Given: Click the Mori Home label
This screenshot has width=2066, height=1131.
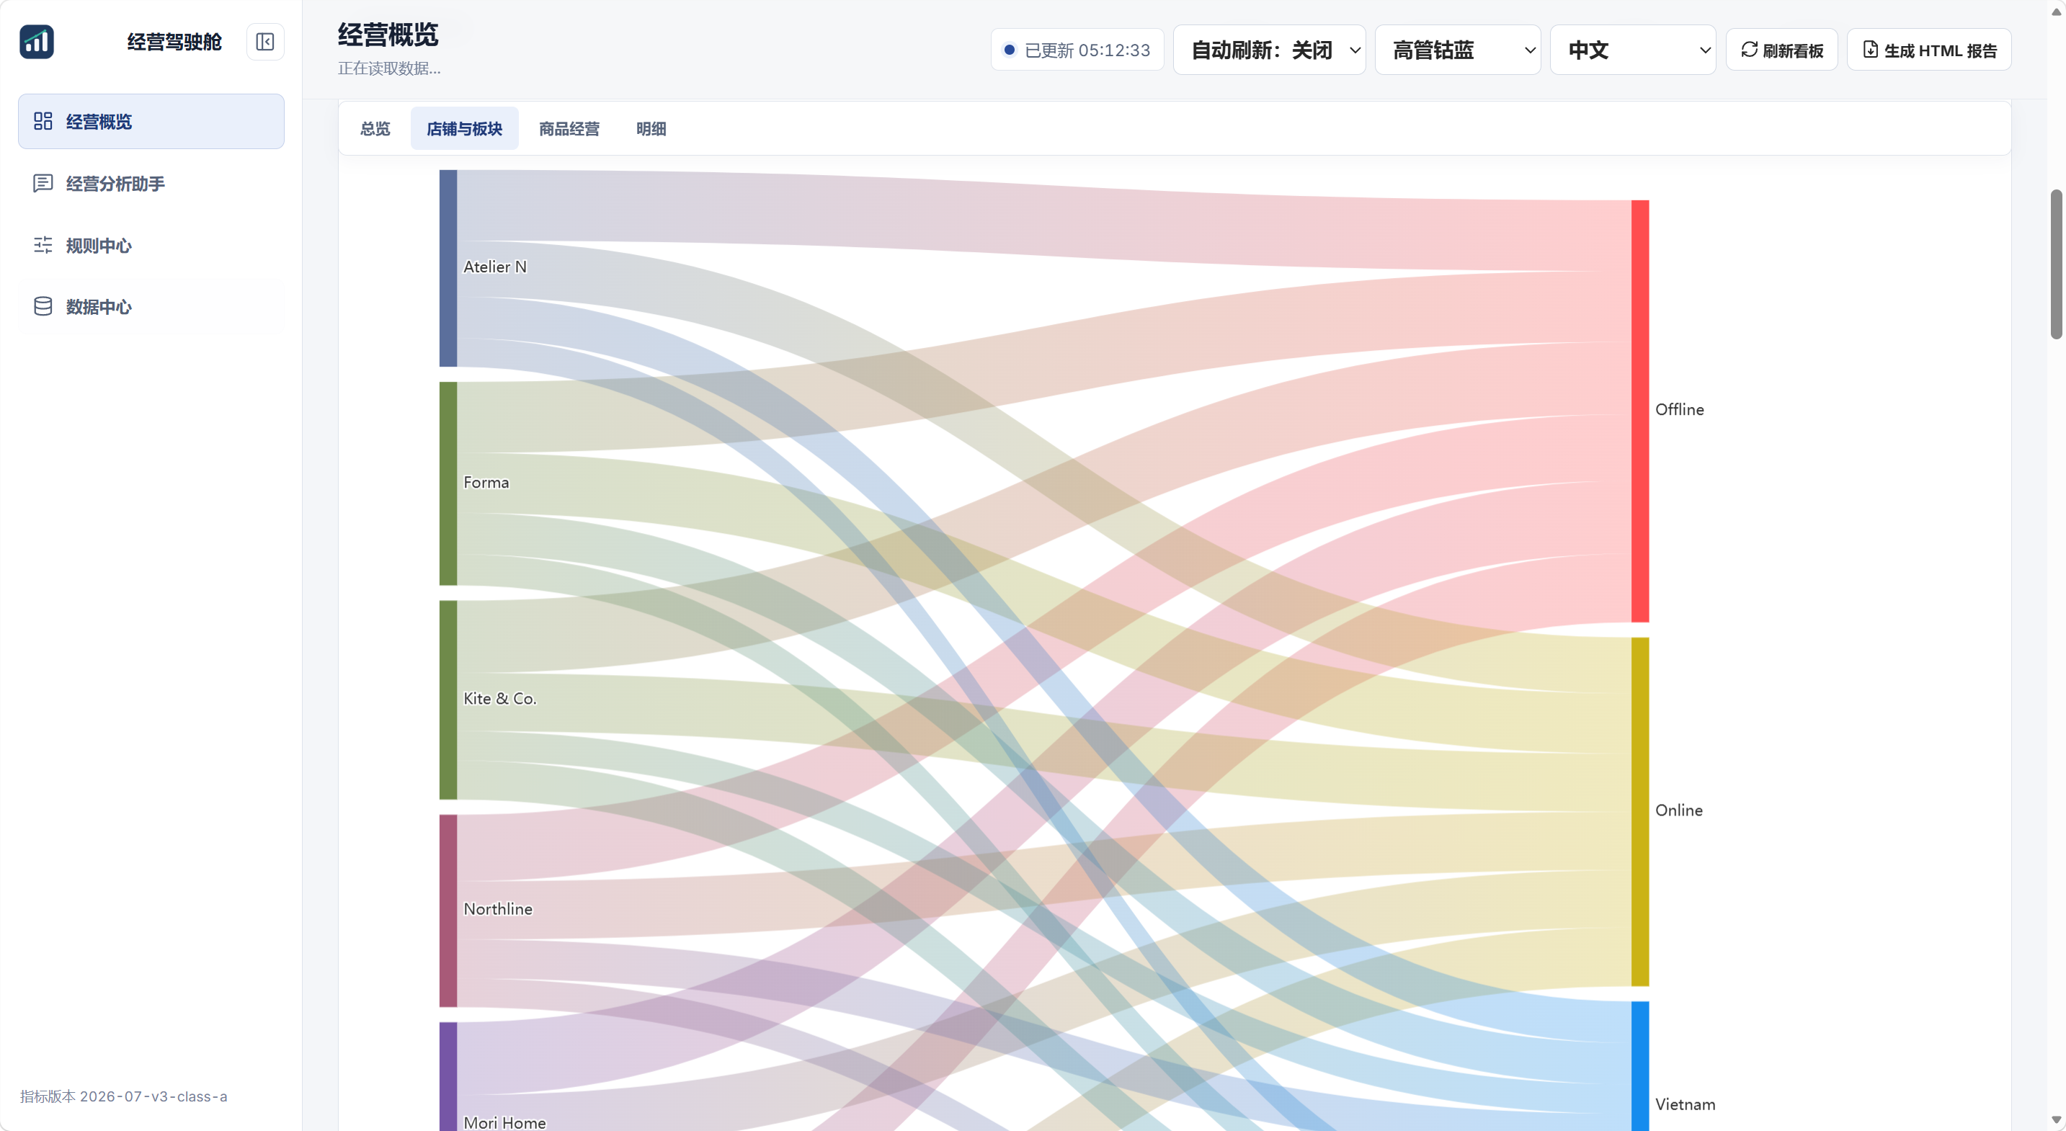Looking at the screenshot, I should coord(504,1122).
